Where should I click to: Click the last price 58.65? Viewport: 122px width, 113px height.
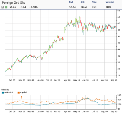[13, 7]
